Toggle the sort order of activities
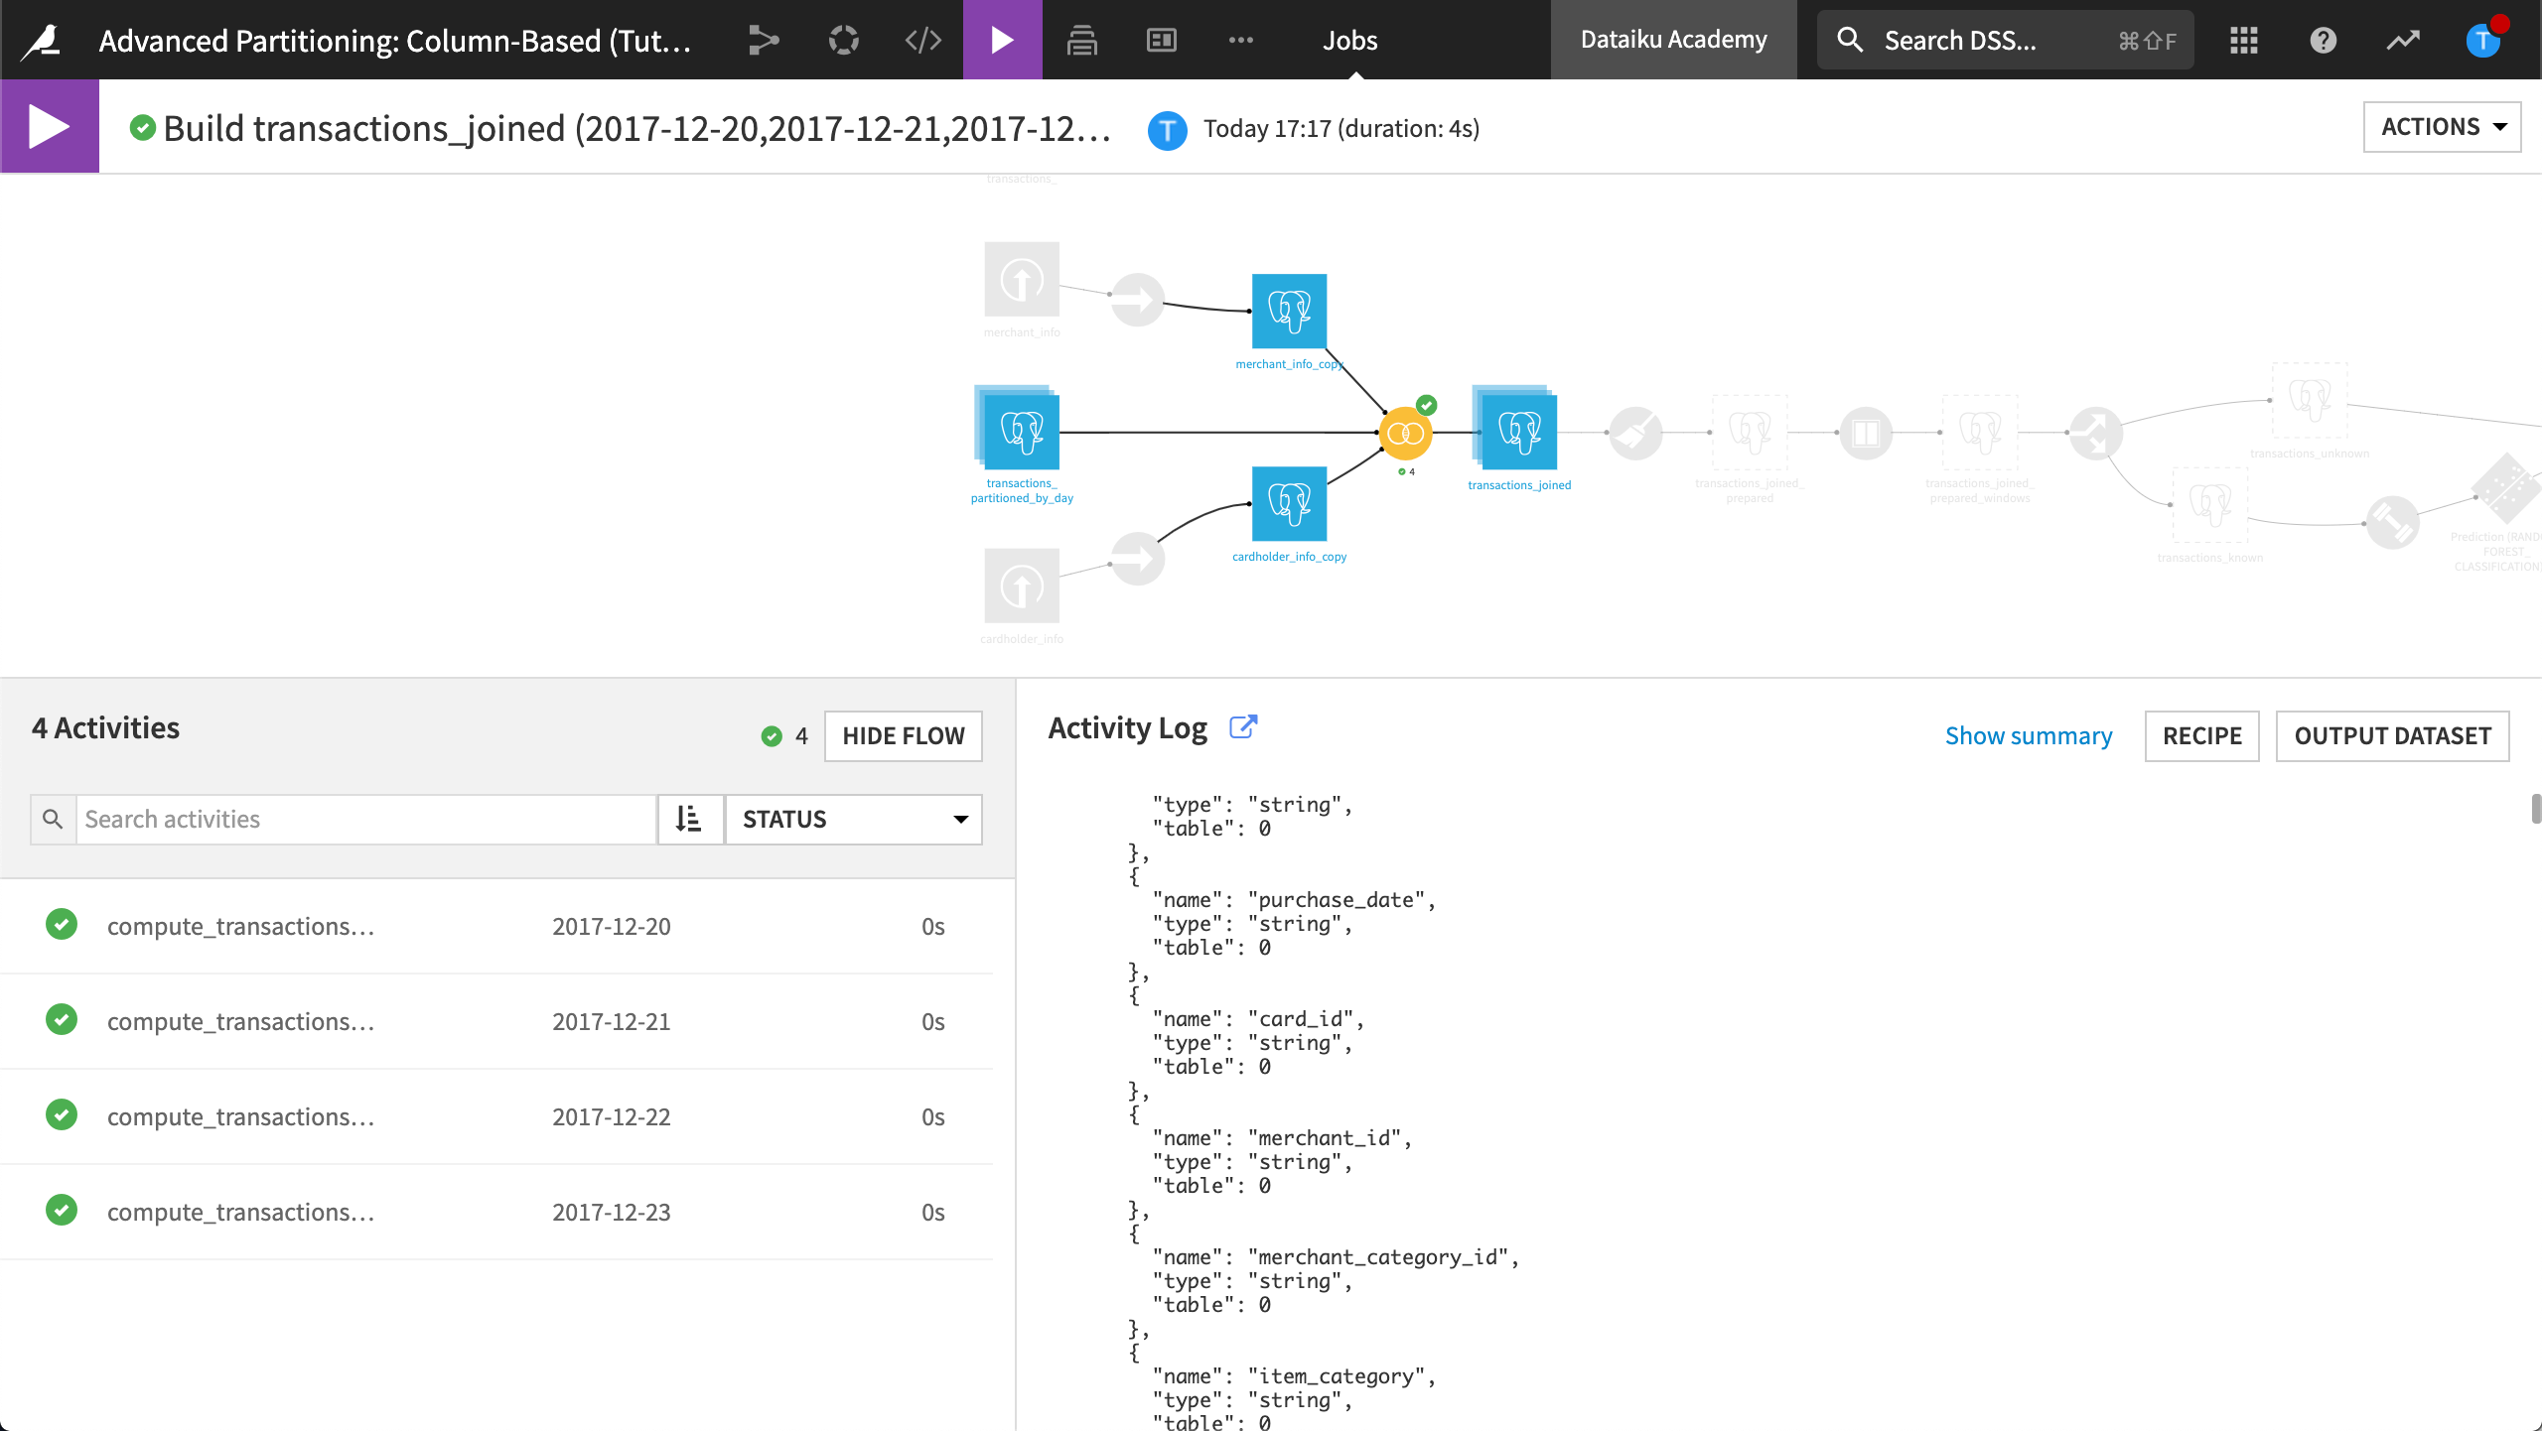This screenshot has height=1431, width=2542. coord(690,819)
